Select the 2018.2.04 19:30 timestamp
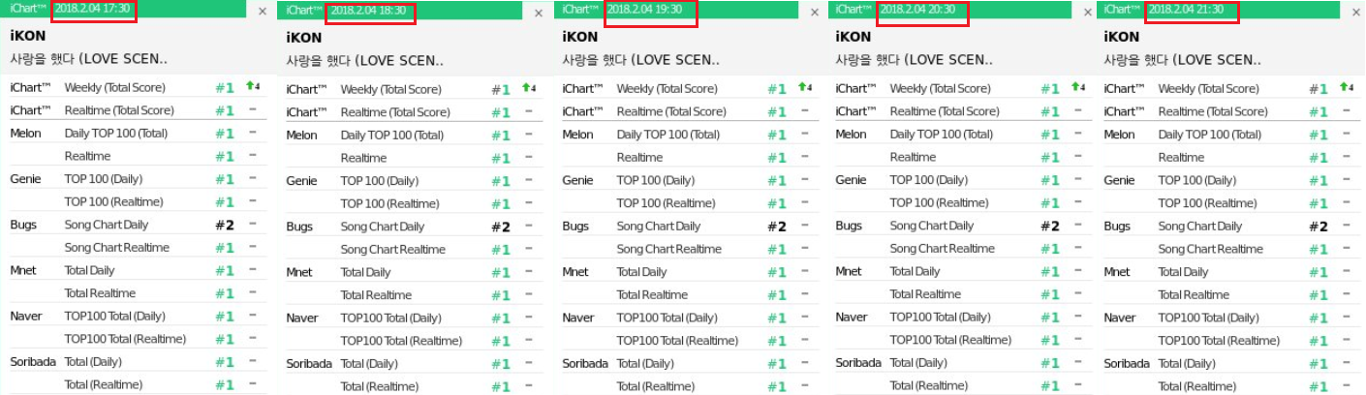This screenshot has width=1366, height=395. [651, 11]
